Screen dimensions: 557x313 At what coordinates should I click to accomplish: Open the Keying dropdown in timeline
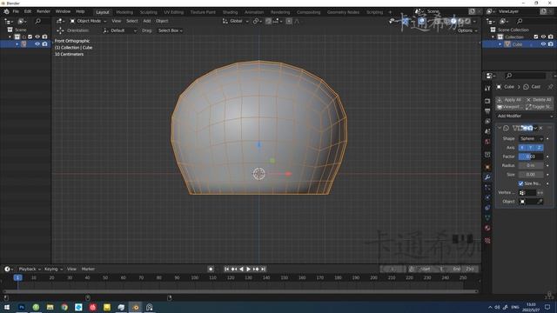53,269
